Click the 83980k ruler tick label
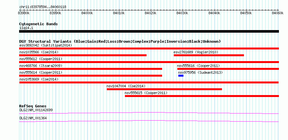This screenshot has width=288, height=140. [x=24, y=13]
